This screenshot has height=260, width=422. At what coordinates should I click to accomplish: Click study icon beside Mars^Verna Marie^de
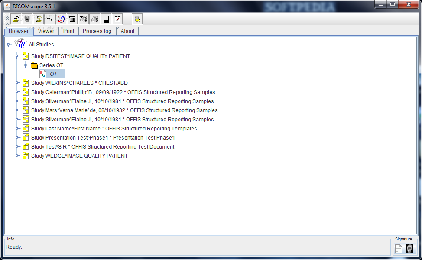26,110
